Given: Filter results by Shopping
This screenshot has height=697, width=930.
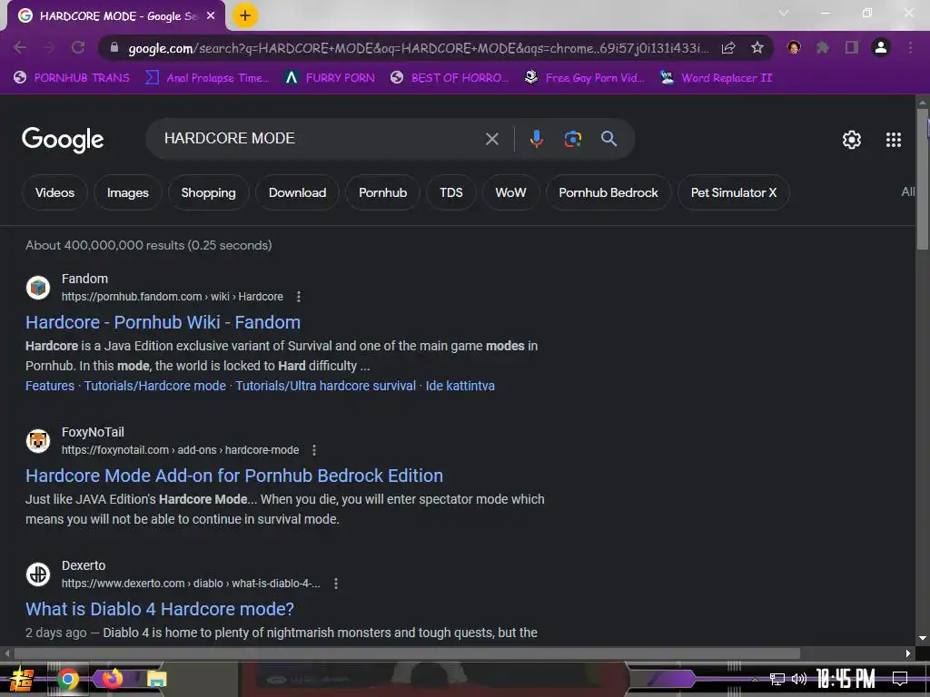Looking at the screenshot, I should [x=208, y=192].
